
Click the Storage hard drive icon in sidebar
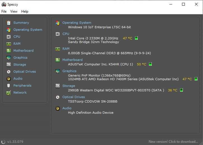(9, 65)
